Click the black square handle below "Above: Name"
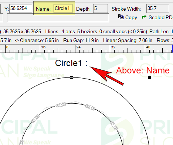Screen dimensions: 173x145 pyautogui.click(x=149, y=77)
